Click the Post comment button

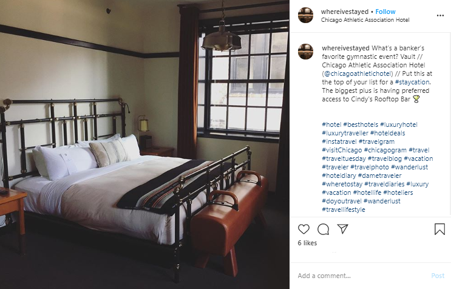[438, 276]
